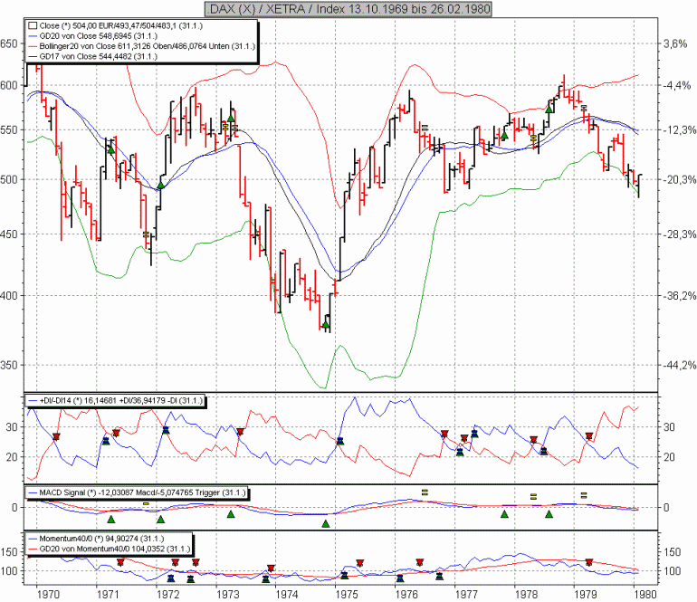Click the 1970 year label on the time axis
Viewport: 697px width, 602px height.
(48, 595)
